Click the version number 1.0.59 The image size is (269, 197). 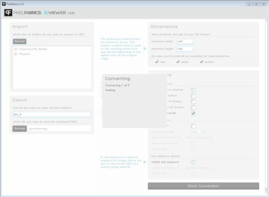71,13
